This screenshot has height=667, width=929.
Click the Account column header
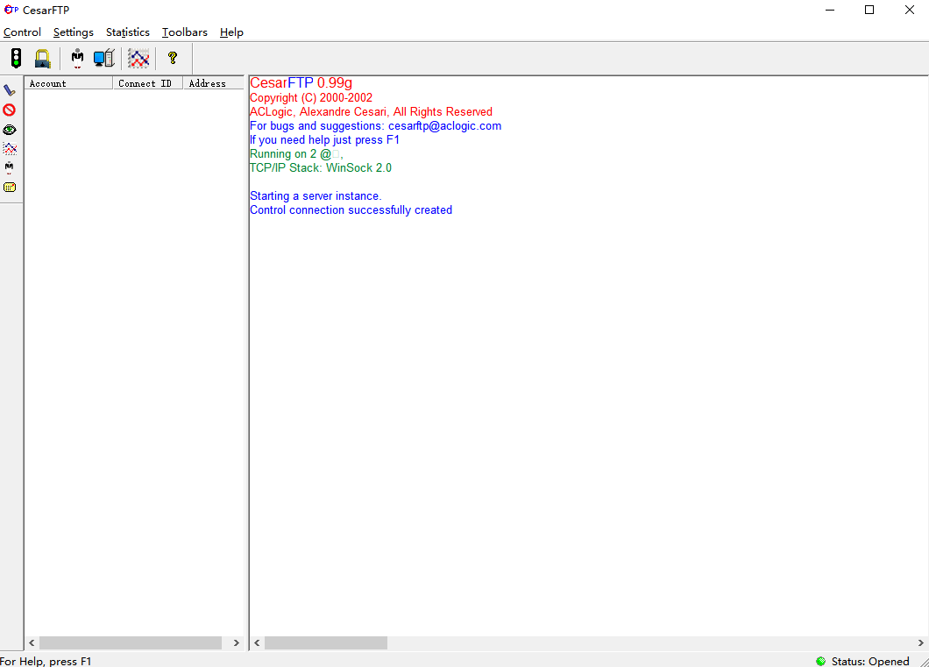click(68, 83)
